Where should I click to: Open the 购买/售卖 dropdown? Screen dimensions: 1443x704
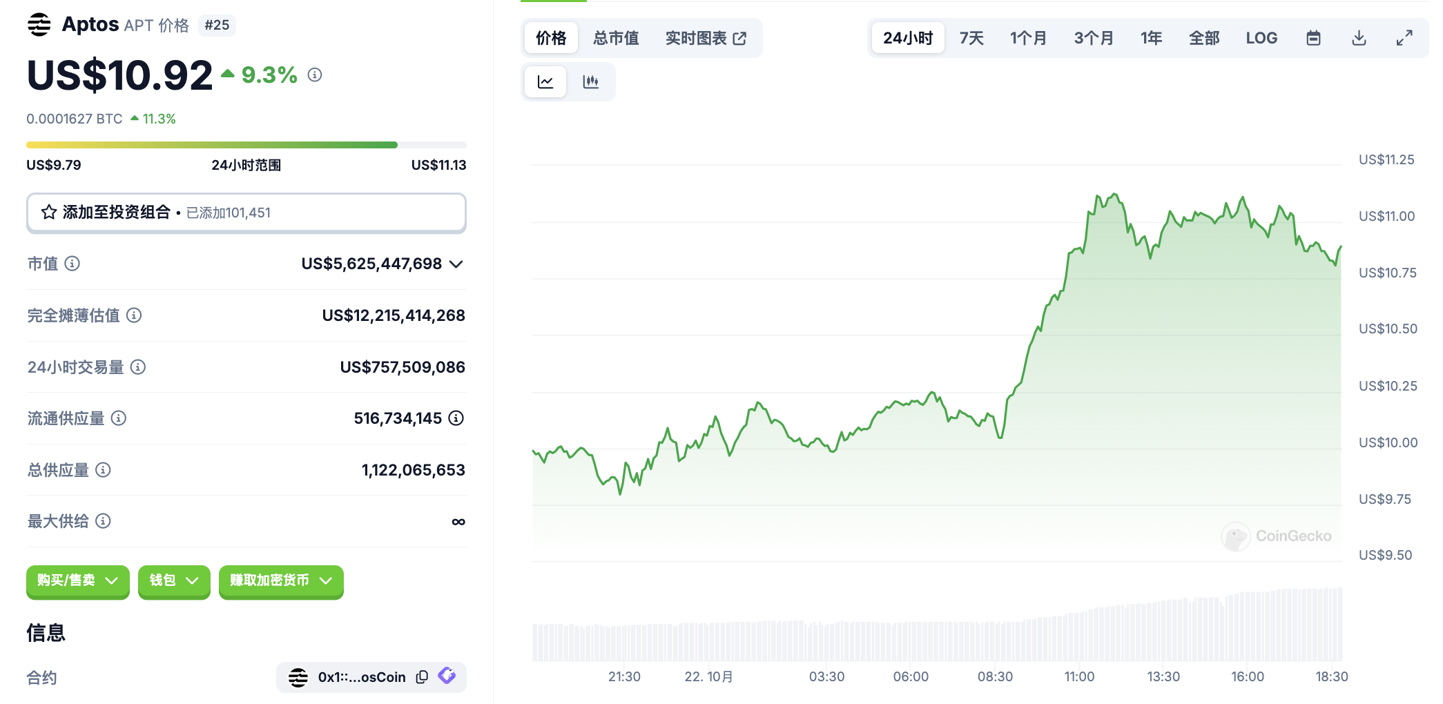77,580
